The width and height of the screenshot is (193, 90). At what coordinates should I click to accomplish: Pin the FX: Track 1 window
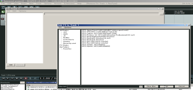coord(159,9)
